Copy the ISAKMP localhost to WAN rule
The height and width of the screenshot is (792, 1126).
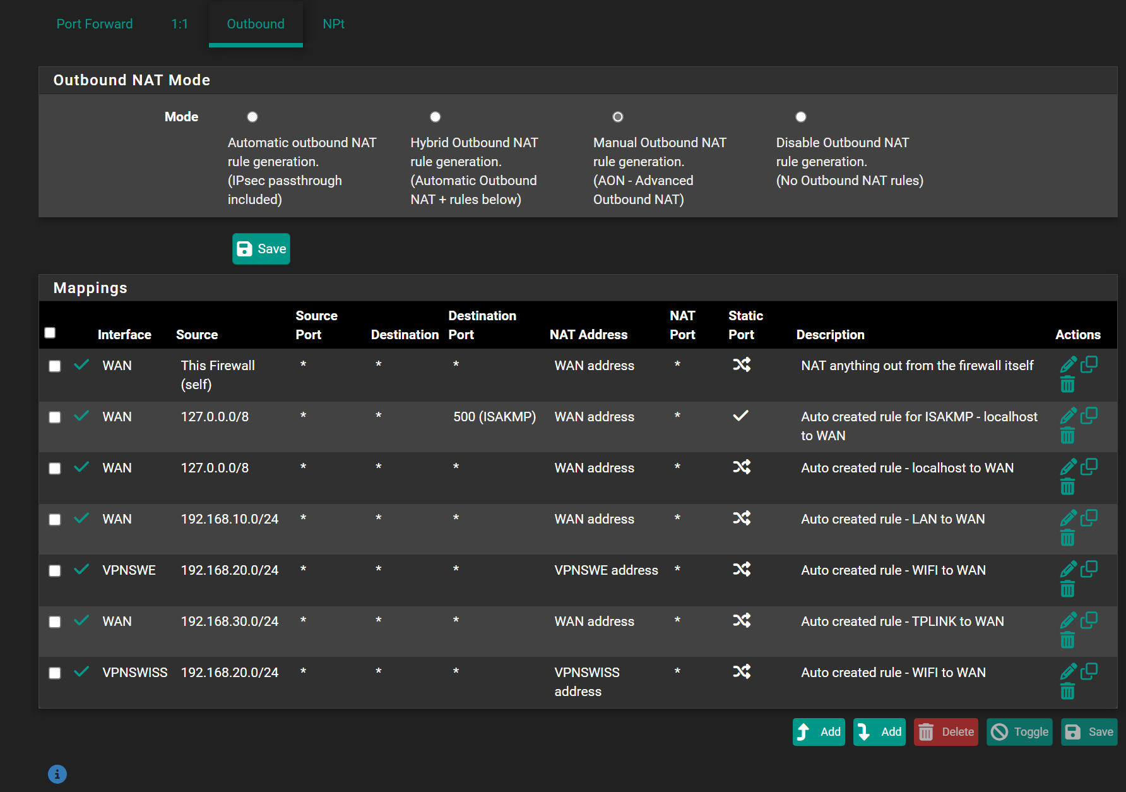click(x=1089, y=416)
